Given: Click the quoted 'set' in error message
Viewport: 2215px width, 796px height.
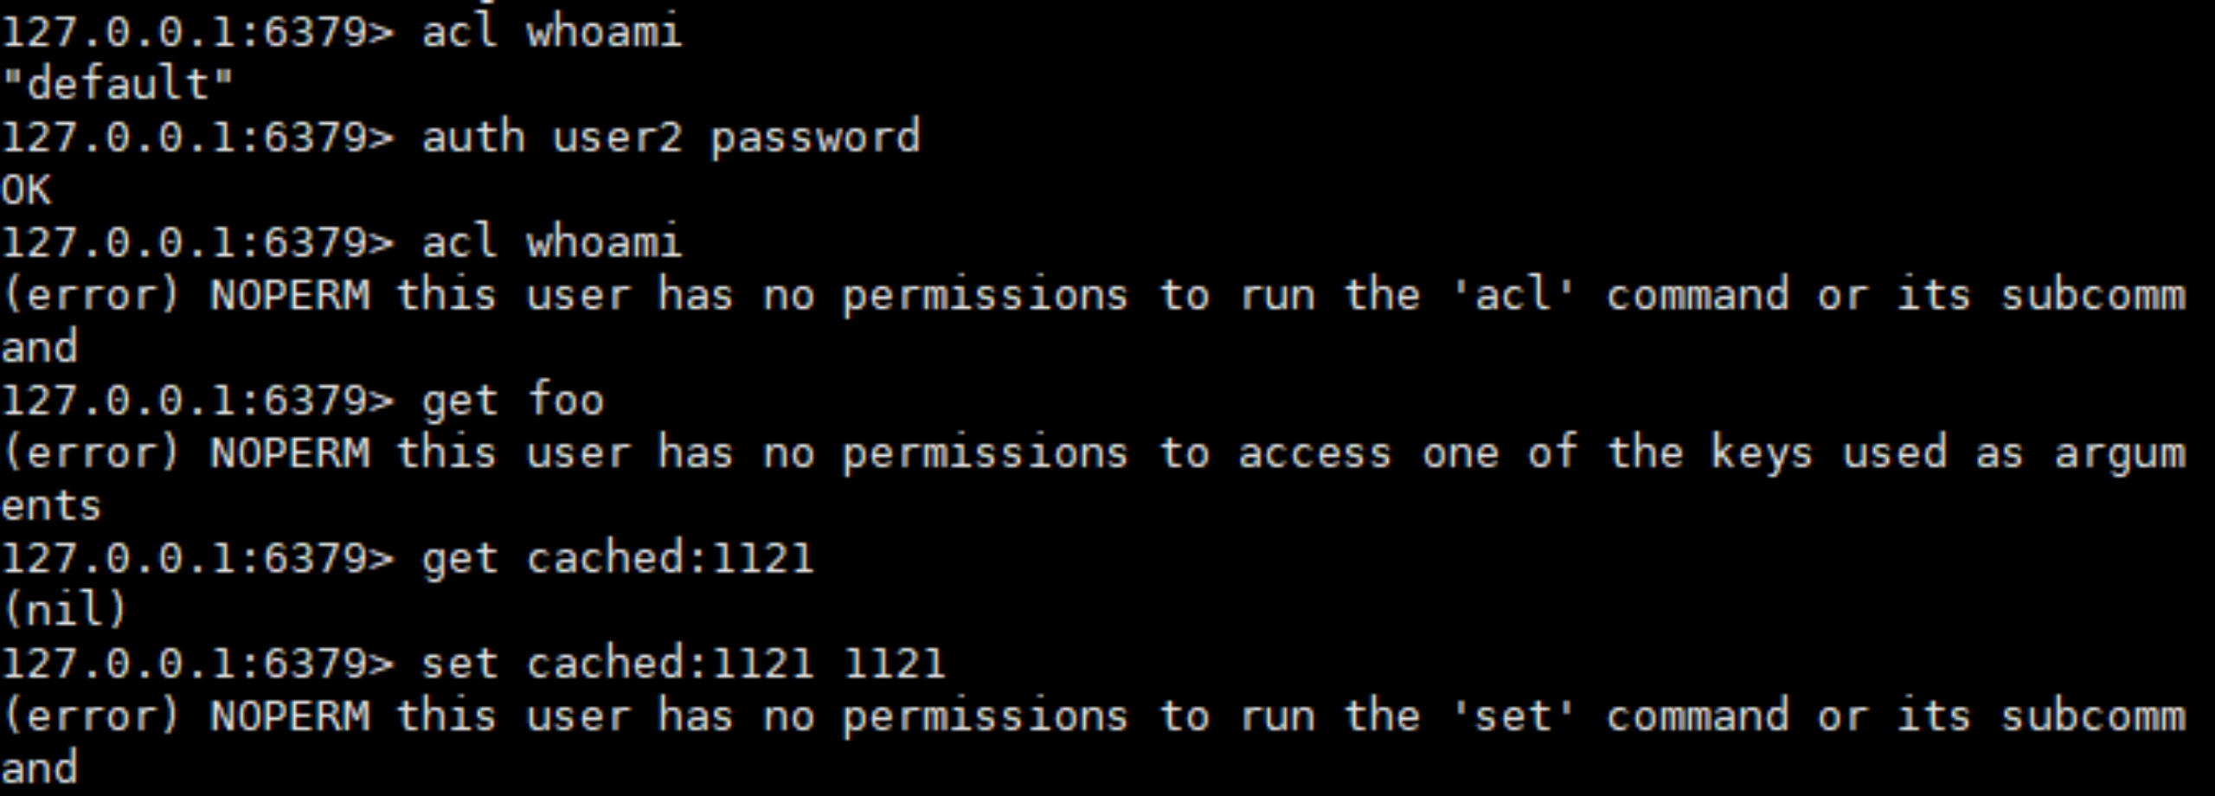Looking at the screenshot, I should (x=1512, y=716).
